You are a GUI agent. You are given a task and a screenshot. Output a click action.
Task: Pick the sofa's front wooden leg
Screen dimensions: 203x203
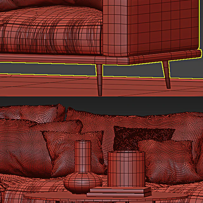click(100, 80)
